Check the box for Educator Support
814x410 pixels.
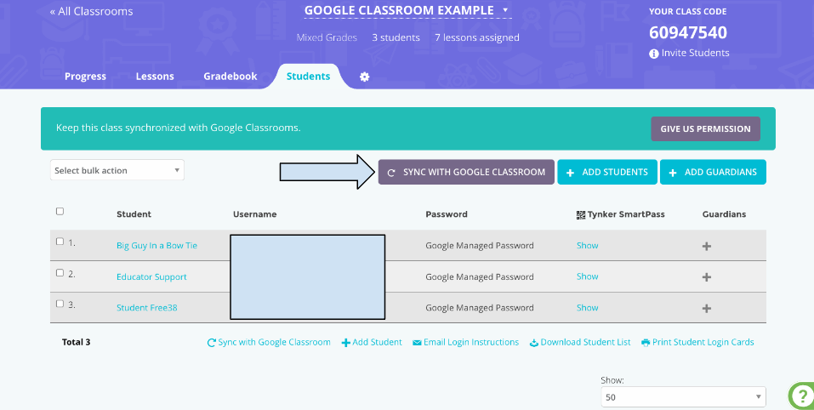tap(60, 272)
